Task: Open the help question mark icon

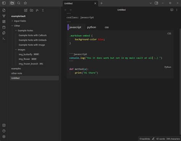Action: (4, 131)
